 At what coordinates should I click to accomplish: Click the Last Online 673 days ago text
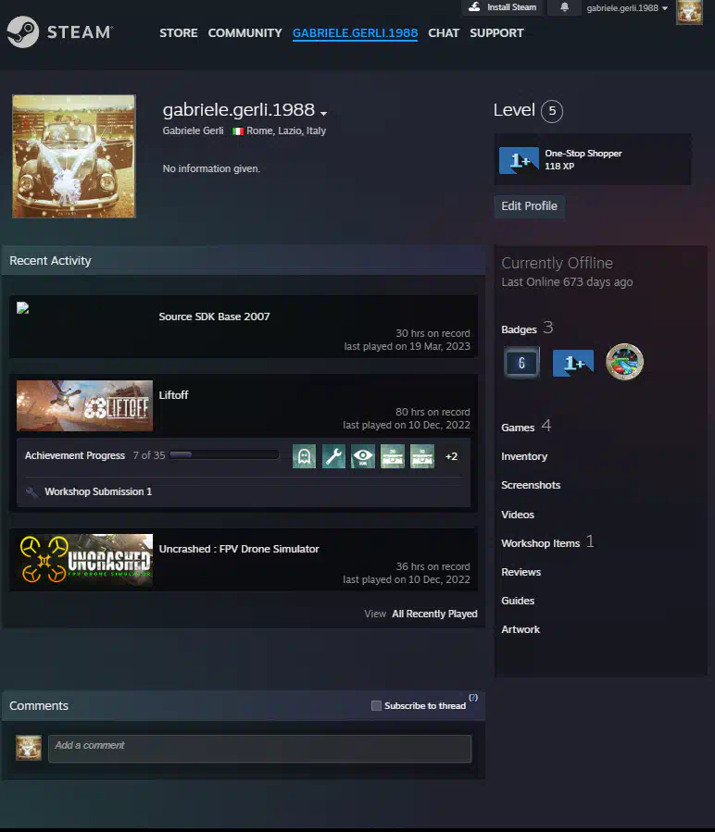567,282
